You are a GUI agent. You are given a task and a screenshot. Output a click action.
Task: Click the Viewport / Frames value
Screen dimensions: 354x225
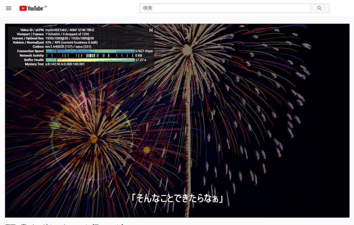[x=67, y=34]
